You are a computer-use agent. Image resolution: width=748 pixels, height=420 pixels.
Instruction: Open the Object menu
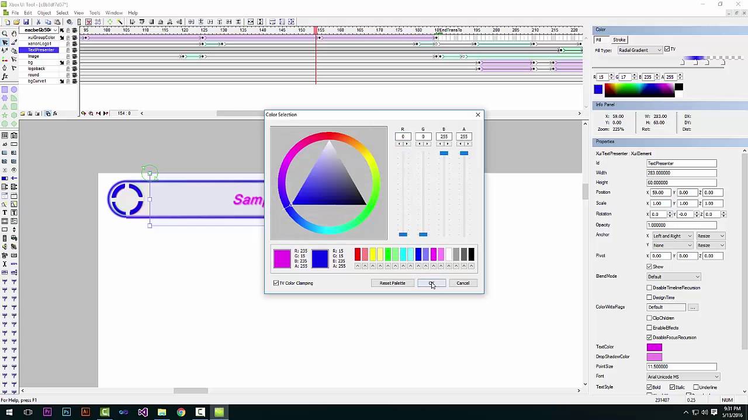coord(44,13)
